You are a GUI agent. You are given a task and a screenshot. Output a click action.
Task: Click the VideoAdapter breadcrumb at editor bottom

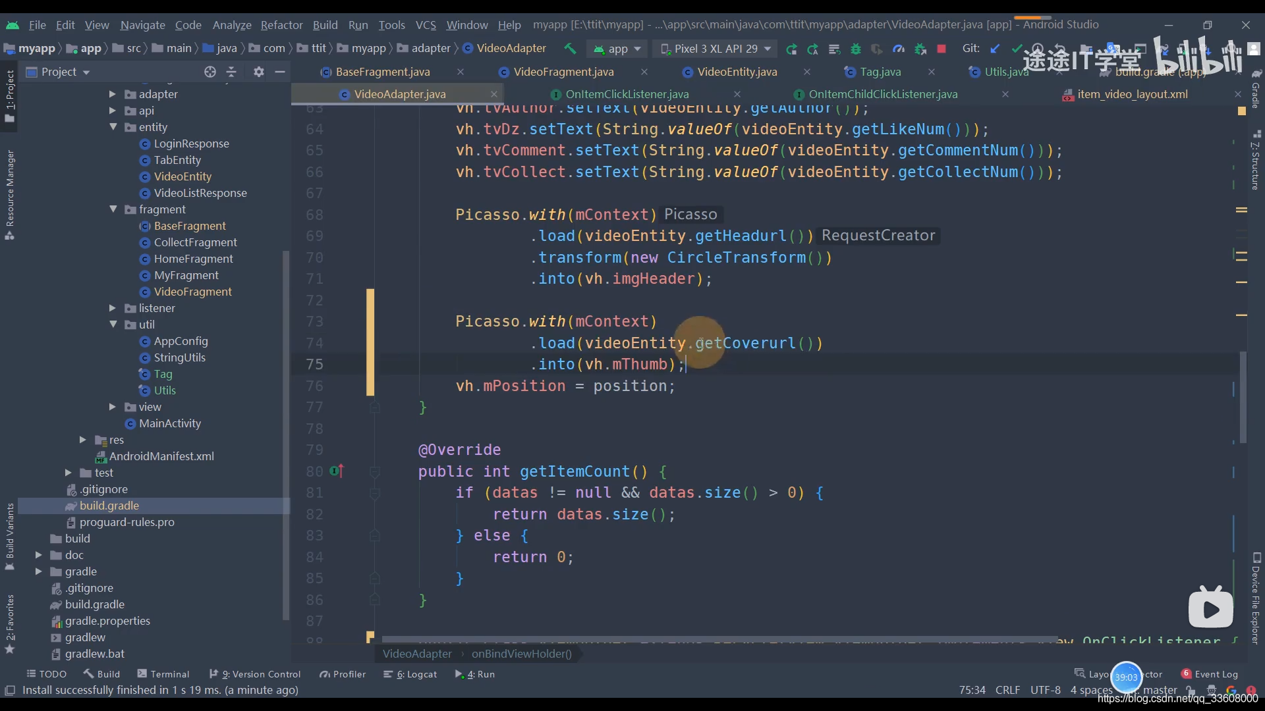417,654
